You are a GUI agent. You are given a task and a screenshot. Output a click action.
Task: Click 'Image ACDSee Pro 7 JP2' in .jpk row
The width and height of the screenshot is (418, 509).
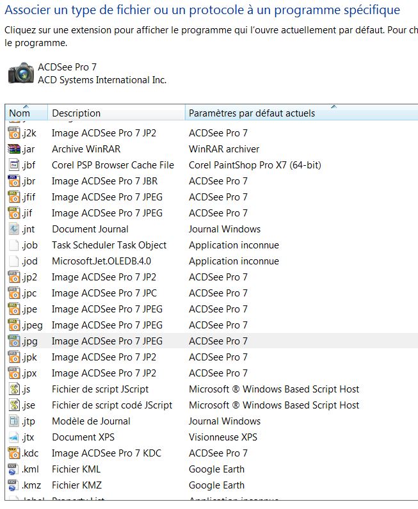coord(104,357)
